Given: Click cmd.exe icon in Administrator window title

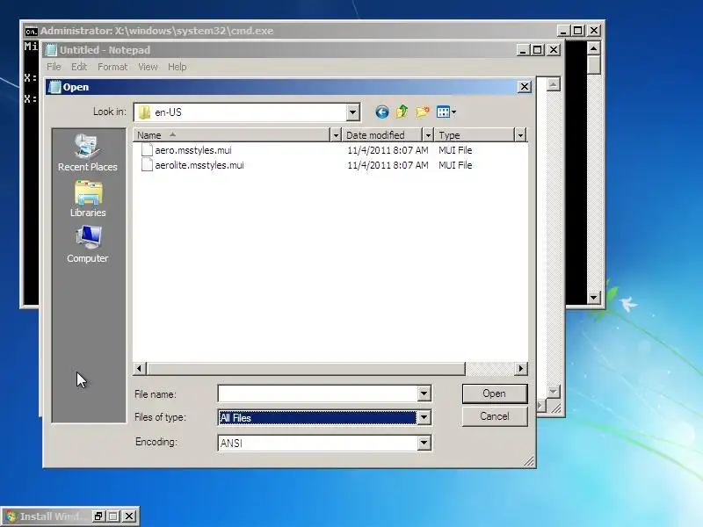Looking at the screenshot, I should pos(31,31).
